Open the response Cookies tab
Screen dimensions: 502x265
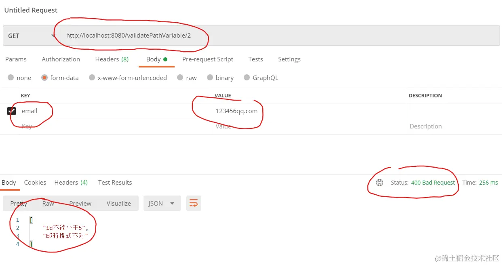(35, 183)
